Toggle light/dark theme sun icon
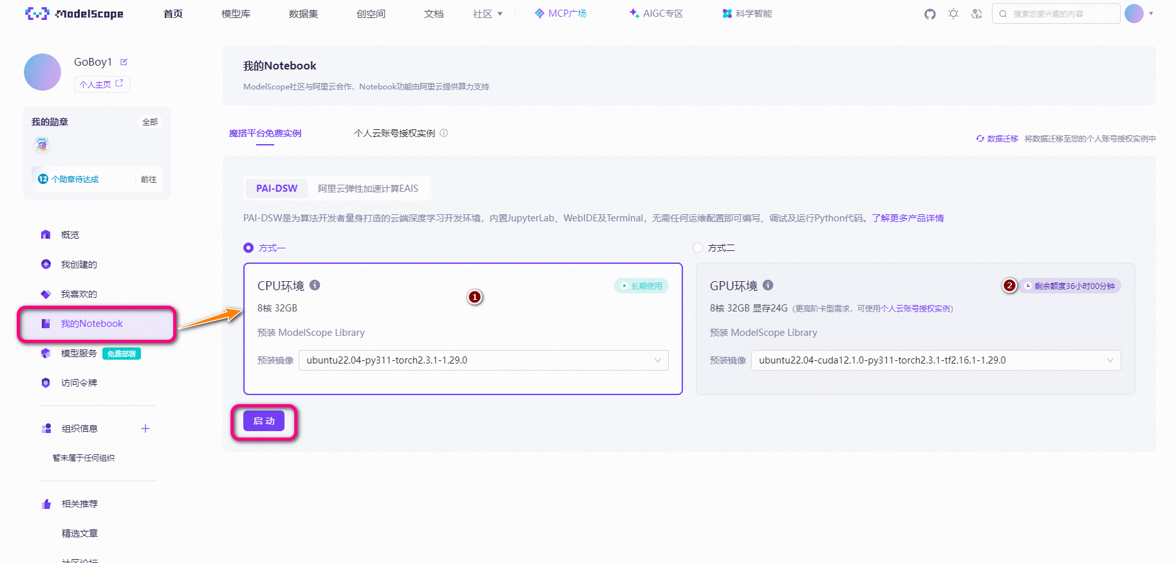Screen dimensions: 1176x563 click(953, 14)
